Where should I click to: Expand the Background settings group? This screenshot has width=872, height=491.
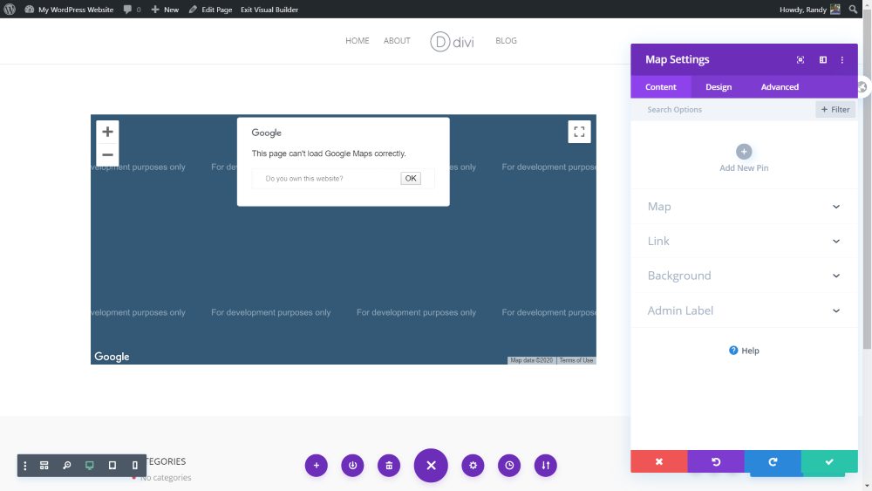click(744, 276)
